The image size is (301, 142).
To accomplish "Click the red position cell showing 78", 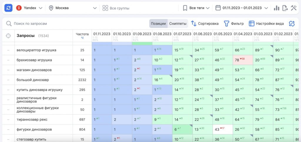I will click(243, 60).
